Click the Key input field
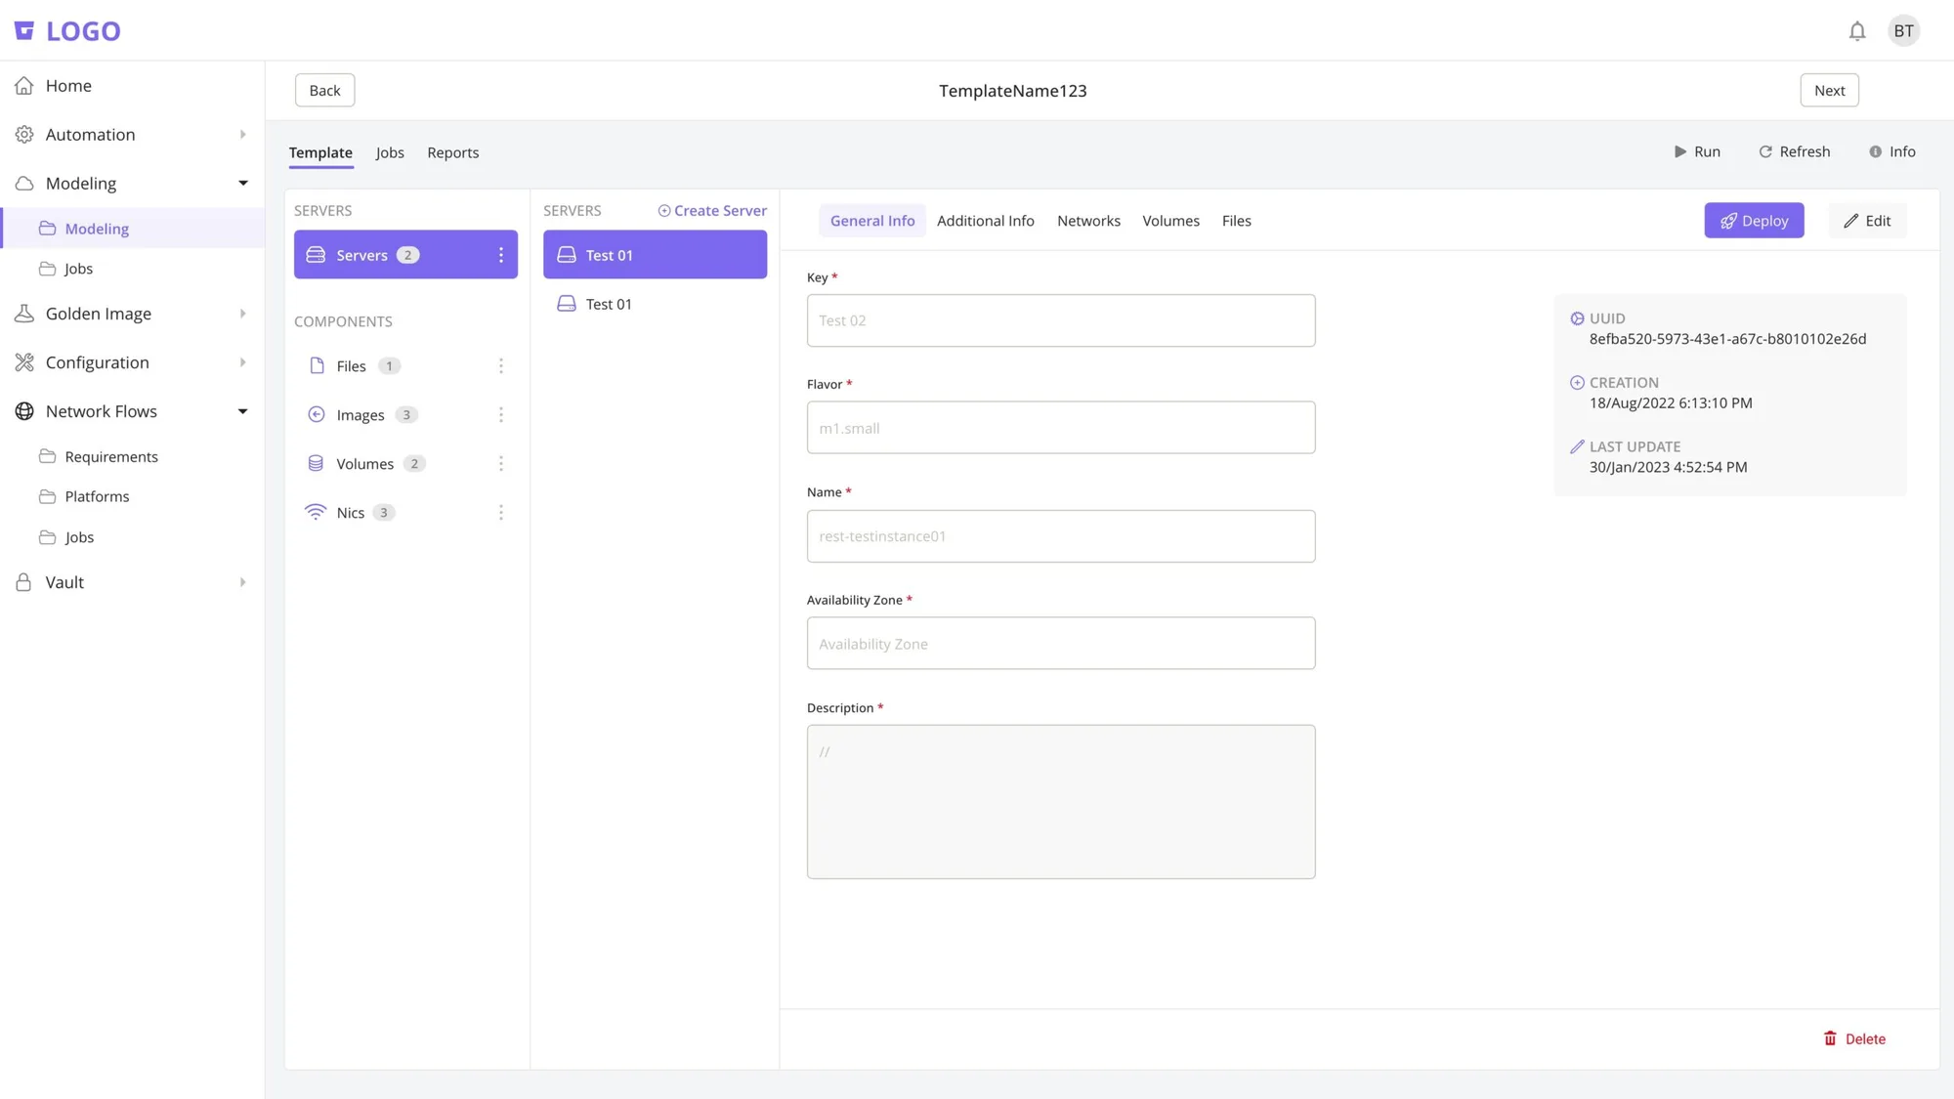The width and height of the screenshot is (1954, 1099). pos(1061,320)
